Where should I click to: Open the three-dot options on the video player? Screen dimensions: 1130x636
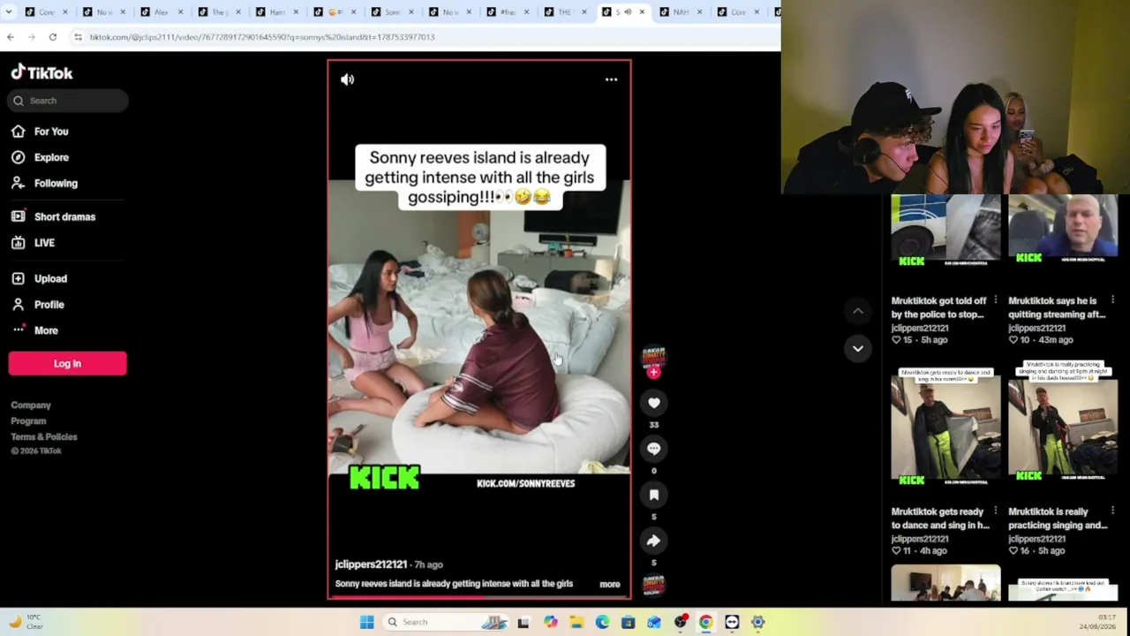(x=611, y=79)
